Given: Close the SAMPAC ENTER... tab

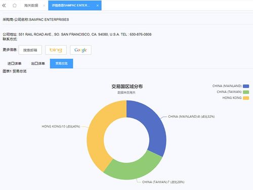Looking at the screenshot, I should 98,6.
